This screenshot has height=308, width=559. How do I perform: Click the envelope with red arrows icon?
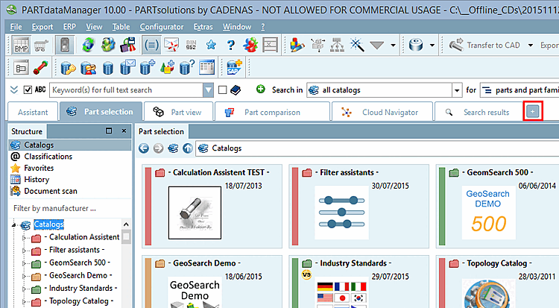(171, 45)
